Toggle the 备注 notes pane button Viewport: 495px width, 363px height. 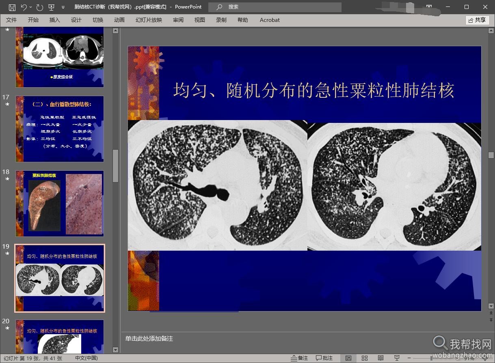[x=299, y=358]
